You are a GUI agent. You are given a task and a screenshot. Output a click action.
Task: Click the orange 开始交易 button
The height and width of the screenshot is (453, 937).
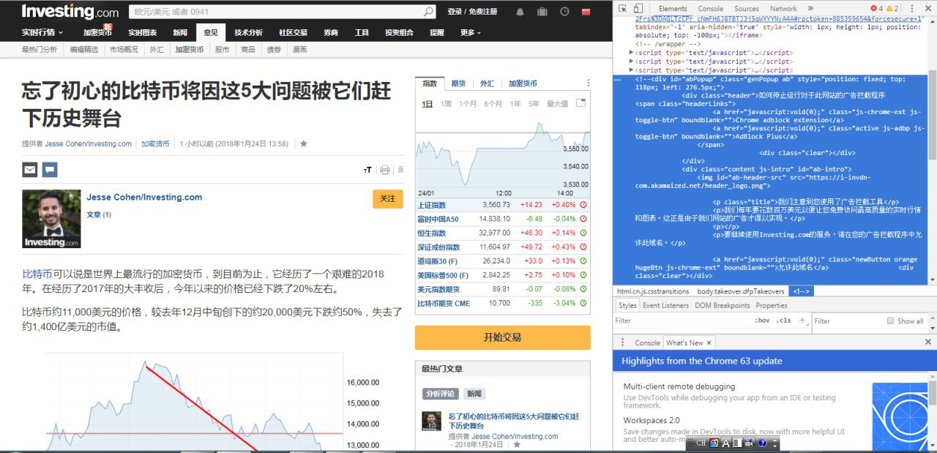tap(502, 337)
